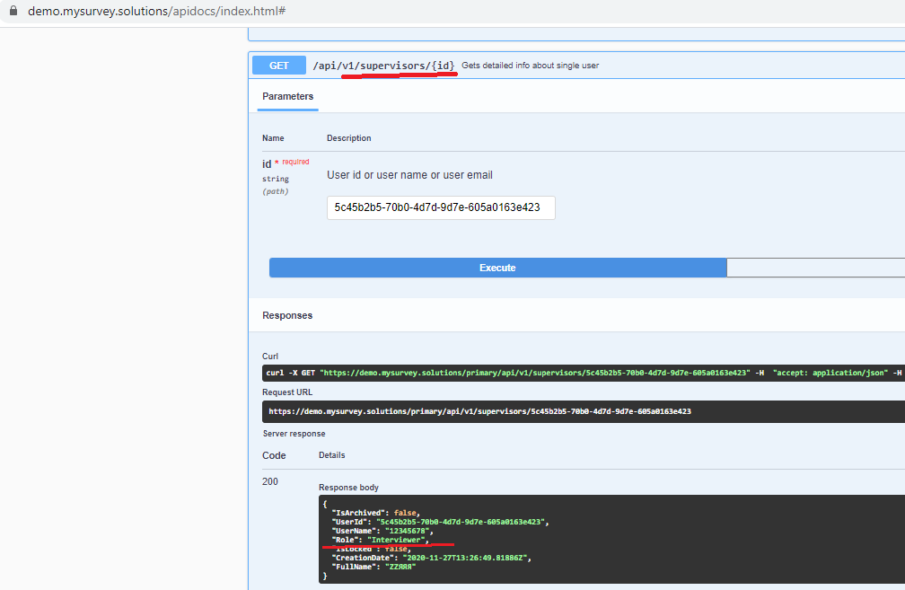The height and width of the screenshot is (590, 905).
Task: Click the '(path)' label under id
Action: point(276,191)
